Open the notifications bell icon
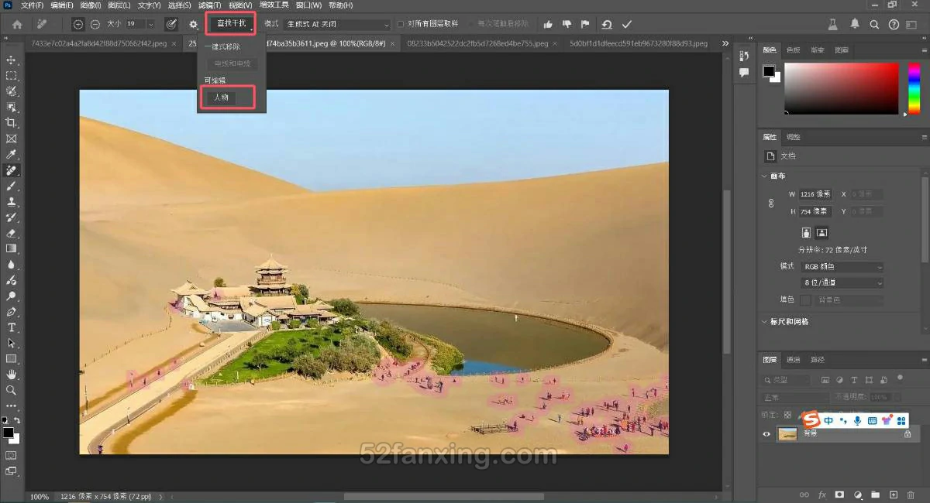 pos(855,24)
